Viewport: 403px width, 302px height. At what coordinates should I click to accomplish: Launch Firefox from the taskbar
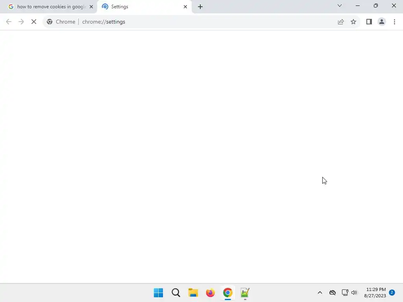click(x=210, y=293)
